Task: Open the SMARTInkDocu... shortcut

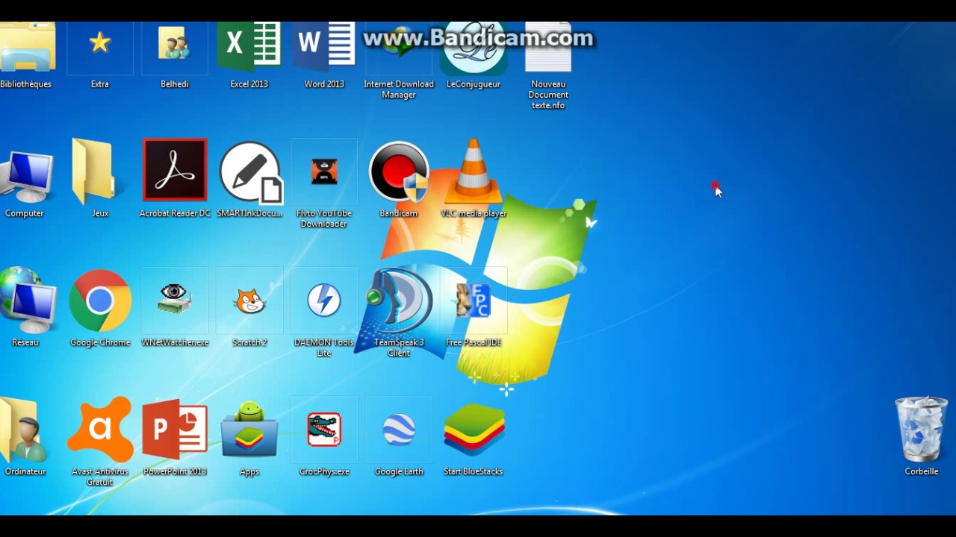Action: click(x=251, y=173)
